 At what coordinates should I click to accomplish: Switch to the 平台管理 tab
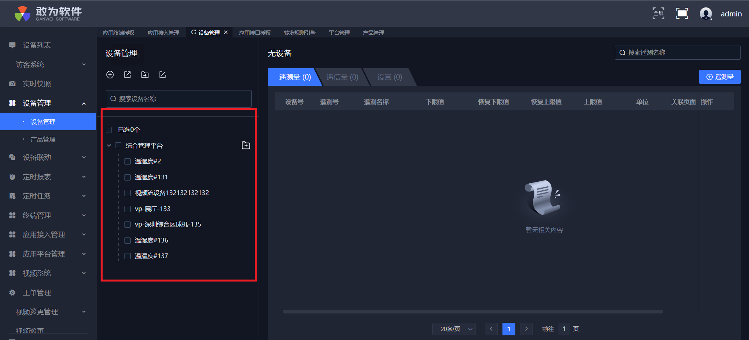339,33
